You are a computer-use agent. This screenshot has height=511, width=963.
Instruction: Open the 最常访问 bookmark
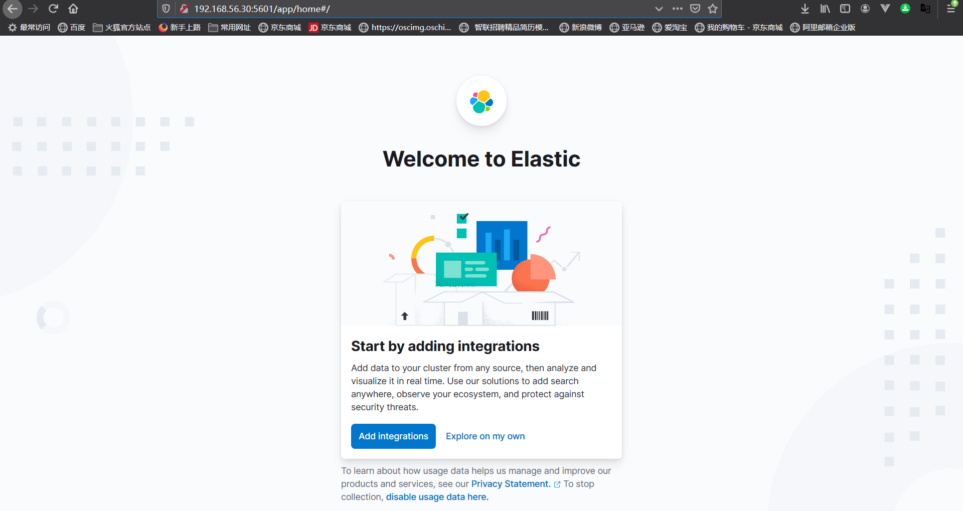(x=29, y=28)
